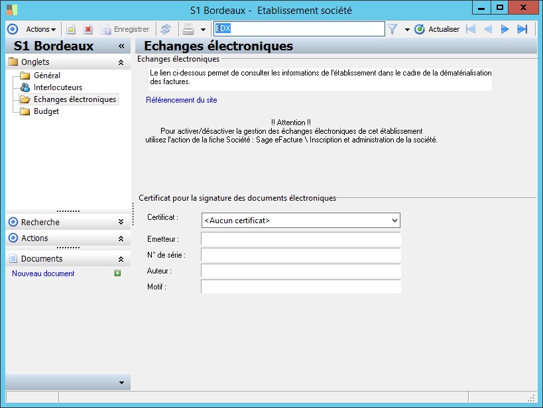This screenshot has width=543, height=408.
Task: Open the Référencement du site link
Action: click(182, 100)
